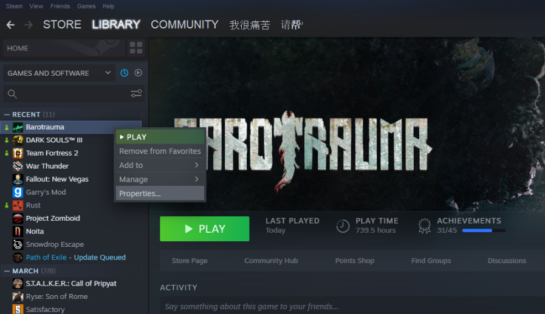Screen dimensions: 545x314
Task: Select PLAY in context menu
Action: click(160, 137)
